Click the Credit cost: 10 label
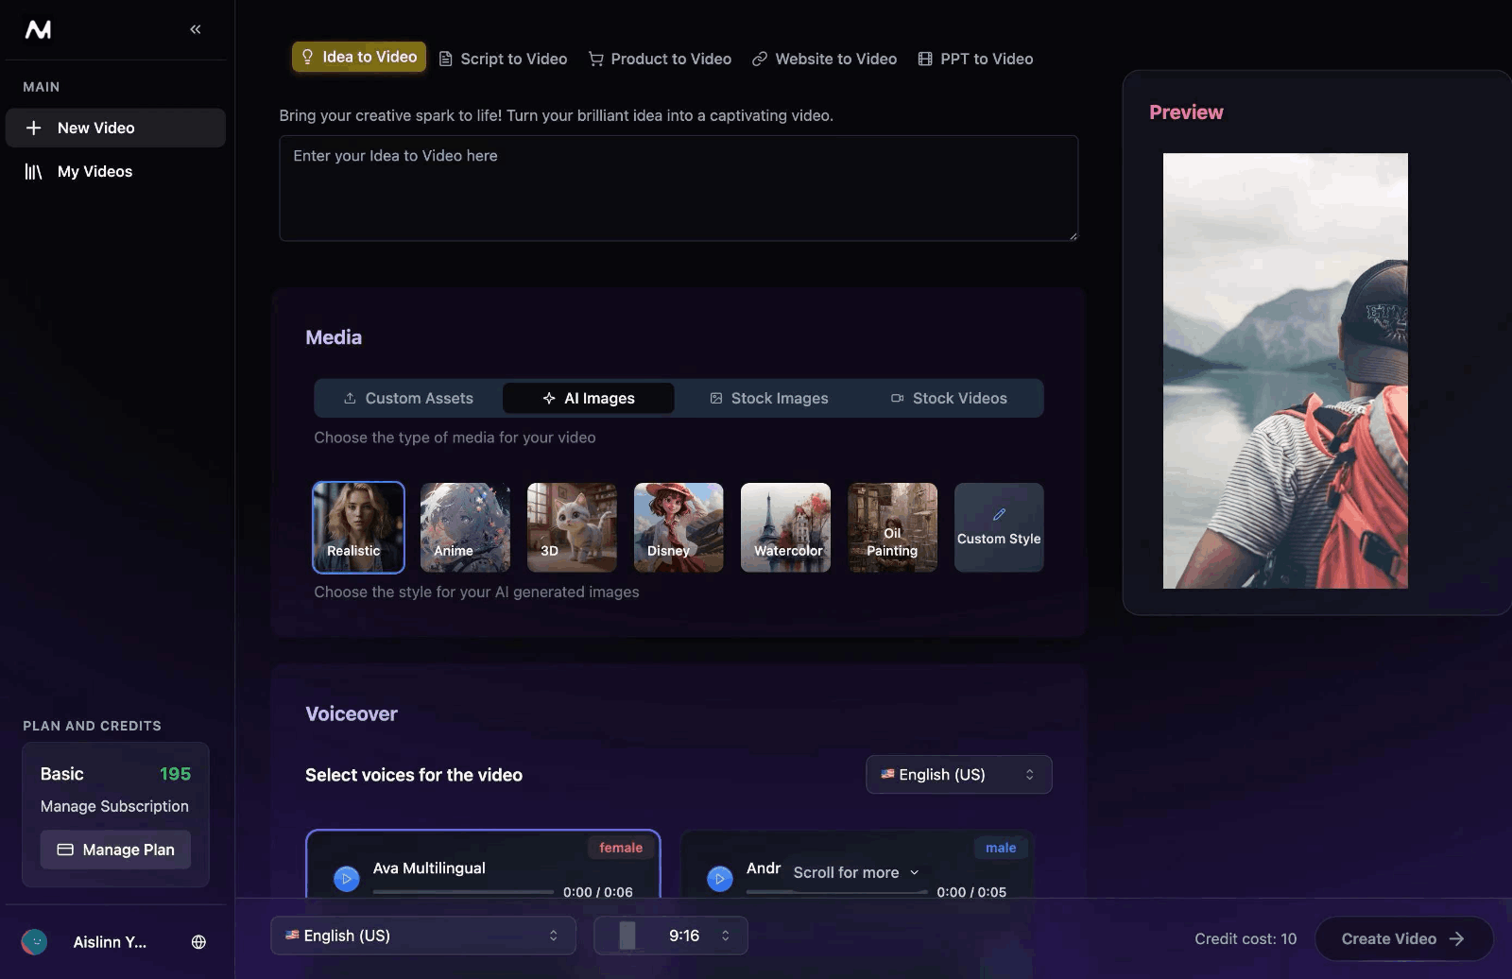Screen dimensions: 1512x979 [x=1246, y=938]
